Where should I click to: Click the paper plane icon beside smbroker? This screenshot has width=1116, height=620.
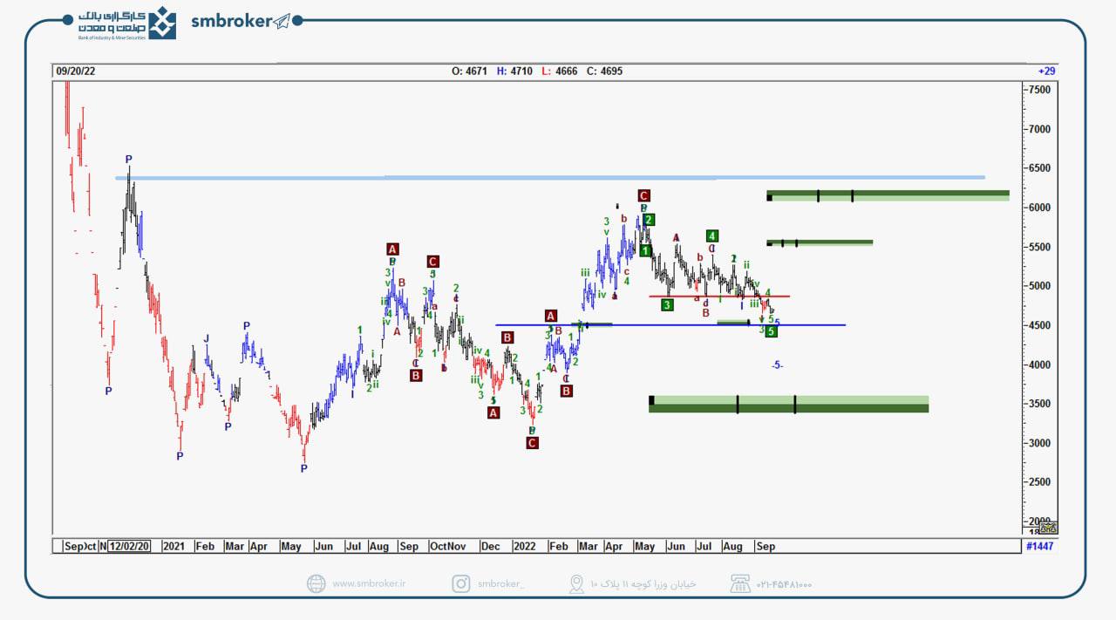click(281, 22)
